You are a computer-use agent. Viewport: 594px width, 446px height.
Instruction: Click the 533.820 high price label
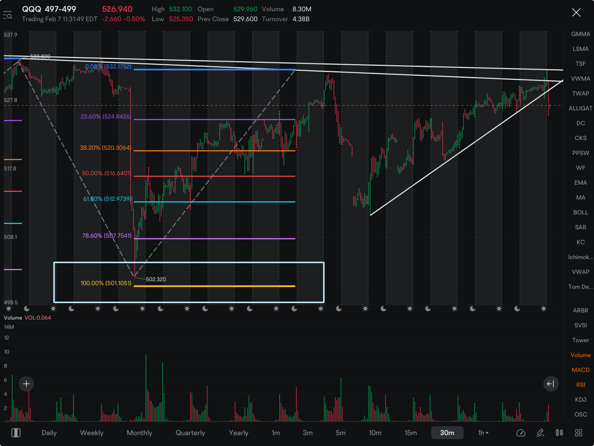click(x=40, y=56)
